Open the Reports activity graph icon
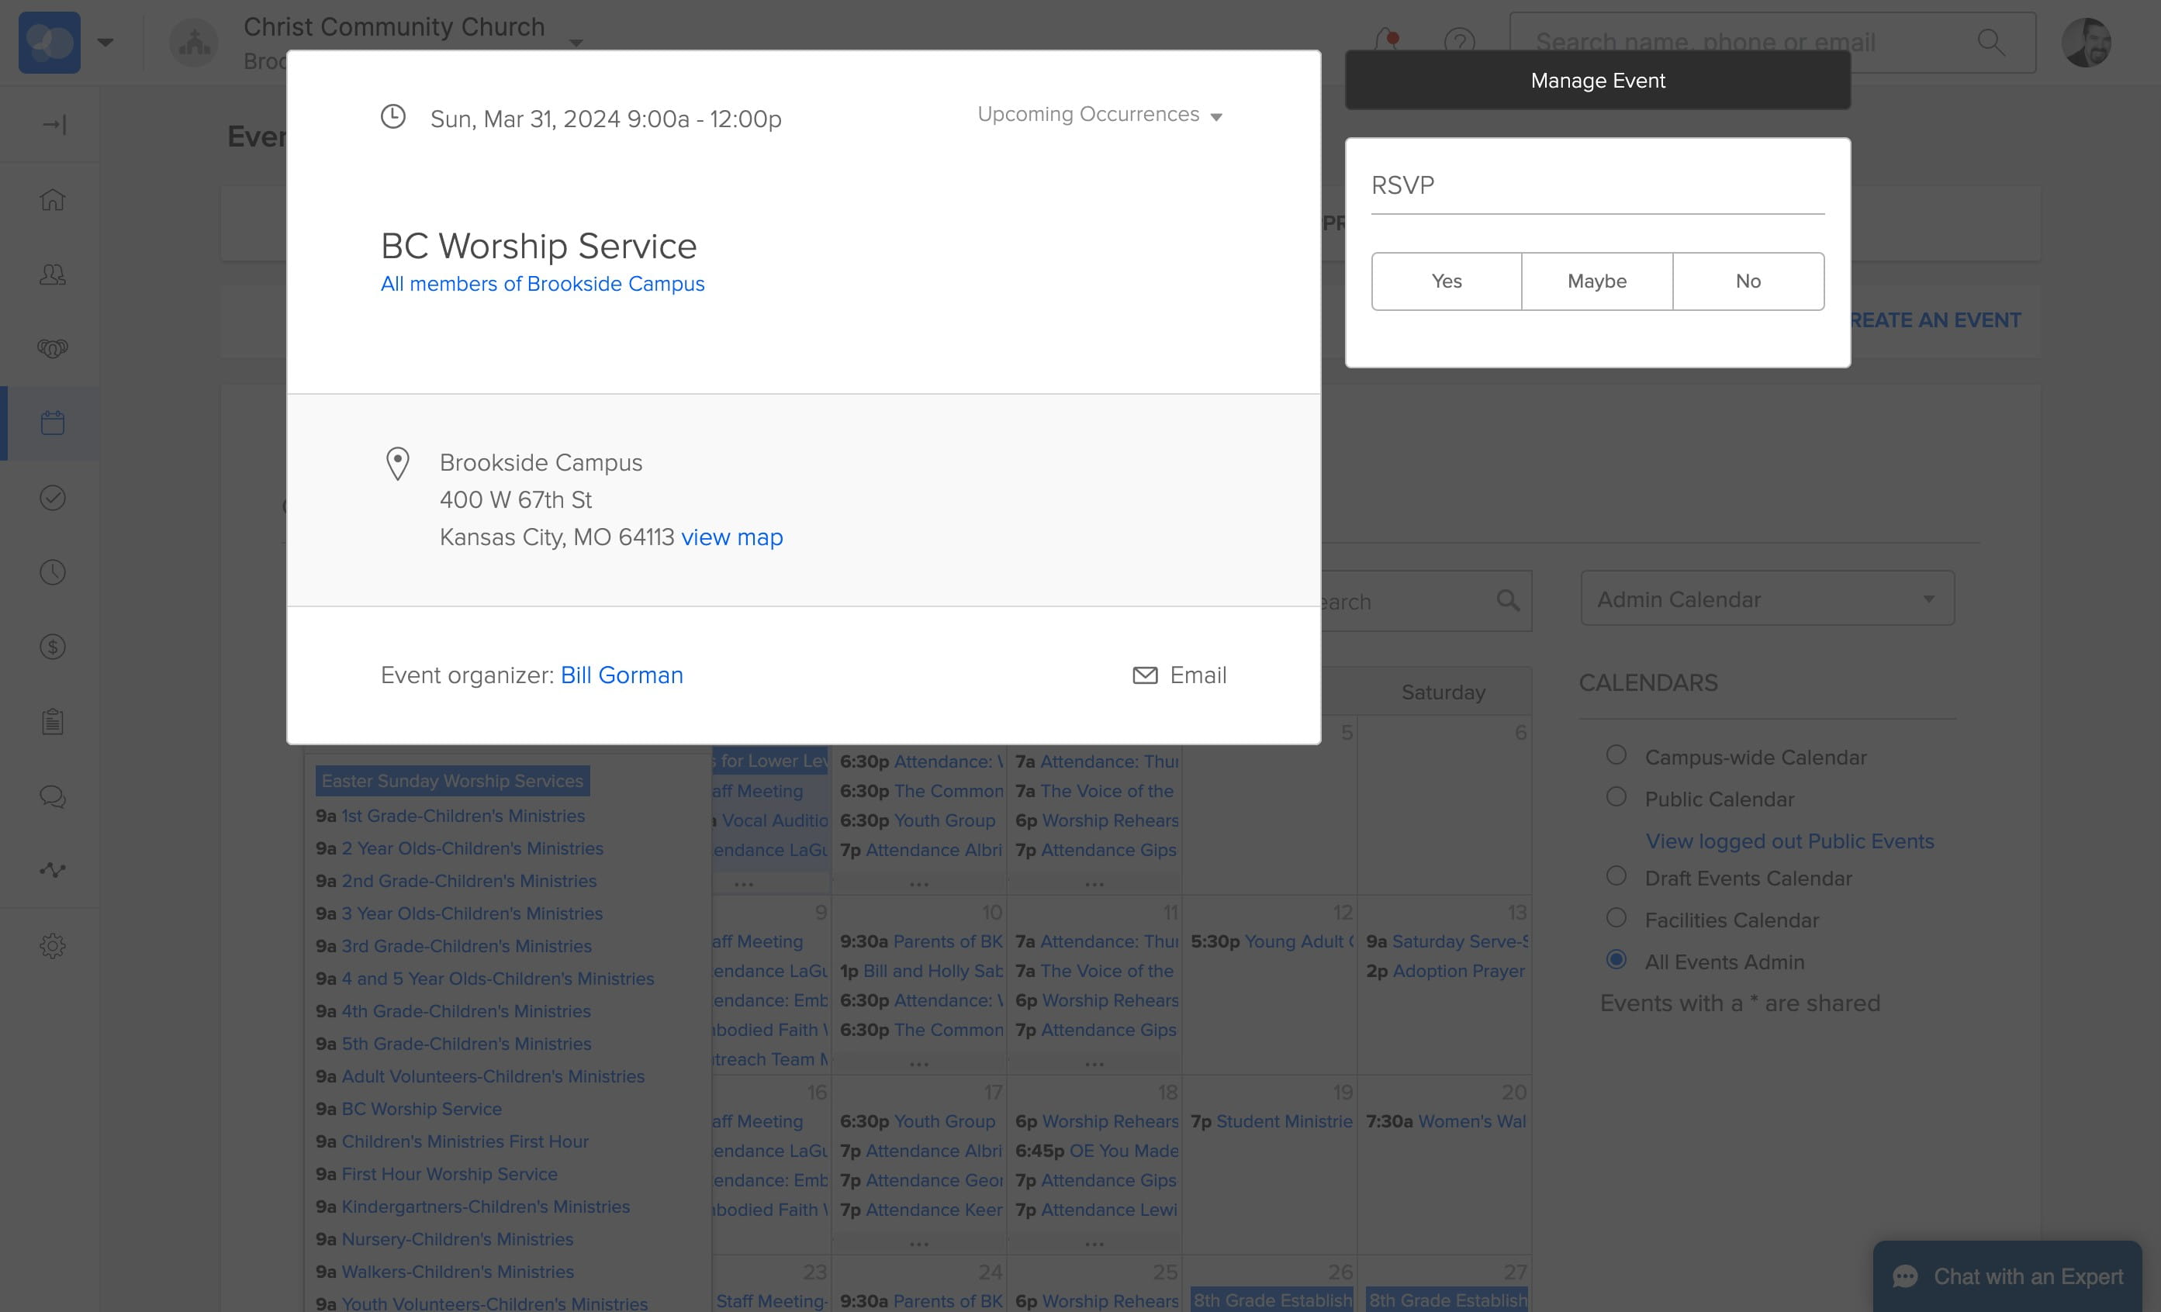This screenshot has height=1312, width=2161. (53, 870)
